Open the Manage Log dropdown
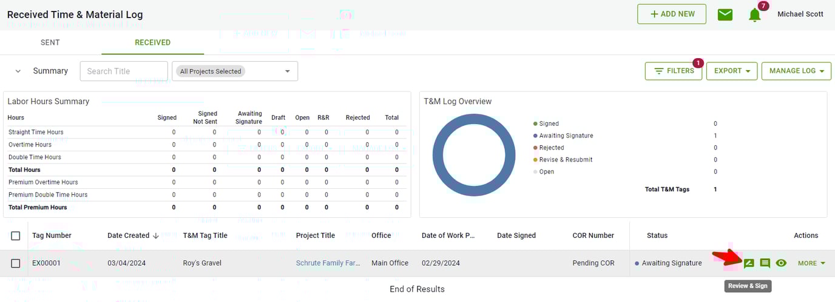Viewport: 835px width, 302px height. click(x=796, y=71)
